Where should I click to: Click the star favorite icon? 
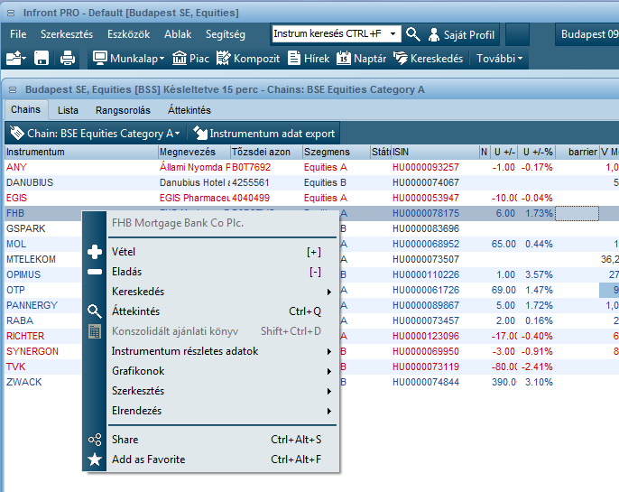pos(95,460)
